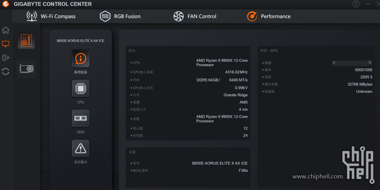Viewport: 380px width, 190px height.
Task: Click the CPU label under chip icon
Action: tap(81, 102)
